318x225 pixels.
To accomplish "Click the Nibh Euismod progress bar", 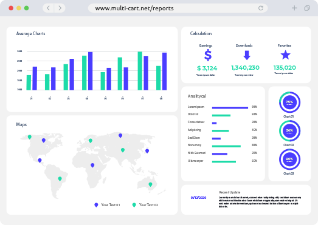I will coord(219,154).
